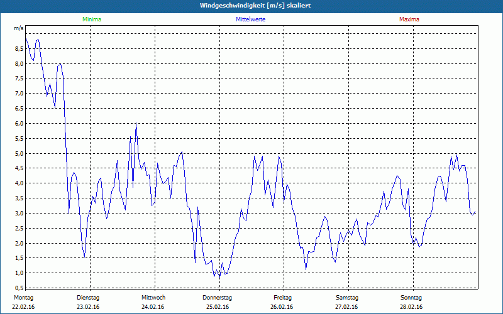Click the 5,0 y-axis value
The height and width of the screenshot is (314, 503).
[19, 153]
